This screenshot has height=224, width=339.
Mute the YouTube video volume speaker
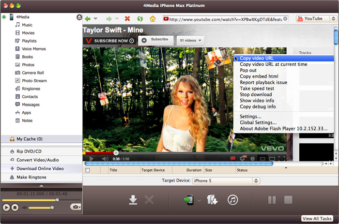point(105,159)
